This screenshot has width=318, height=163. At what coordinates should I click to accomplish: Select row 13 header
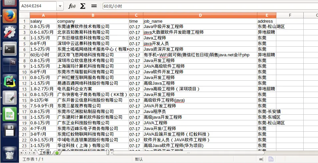[24, 89]
